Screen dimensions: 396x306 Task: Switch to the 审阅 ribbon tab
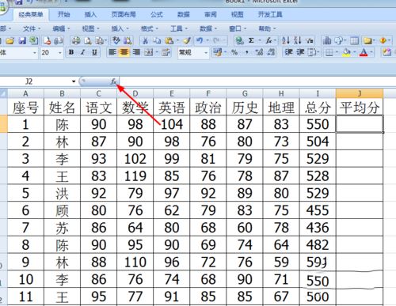[211, 14]
